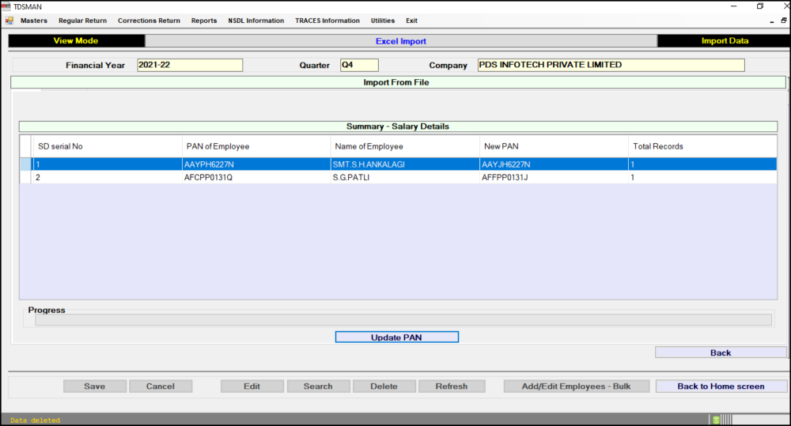Click the Data deleted status message
This screenshot has width=791, height=426.
point(36,420)
